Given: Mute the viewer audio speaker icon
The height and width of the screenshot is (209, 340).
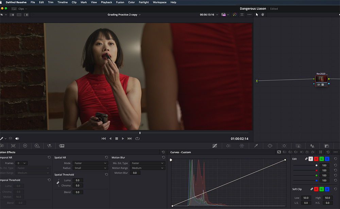Looking at the screenshot, I should tap(17, 139).
